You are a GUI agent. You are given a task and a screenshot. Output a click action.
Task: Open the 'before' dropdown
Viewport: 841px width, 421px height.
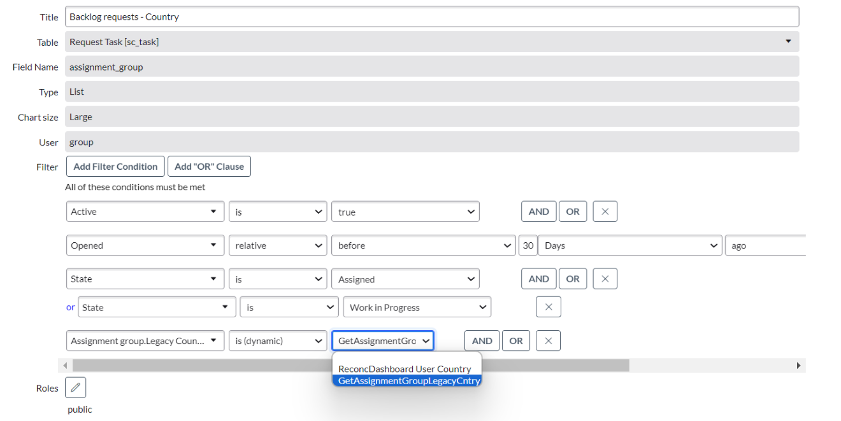coord(423,245)
